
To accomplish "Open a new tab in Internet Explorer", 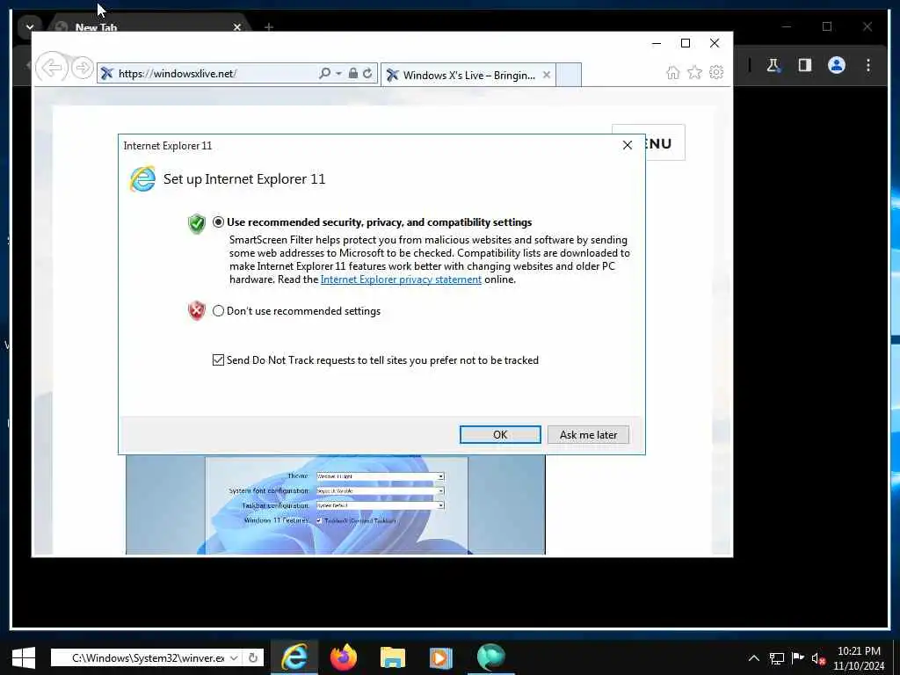I will point(569,76).
